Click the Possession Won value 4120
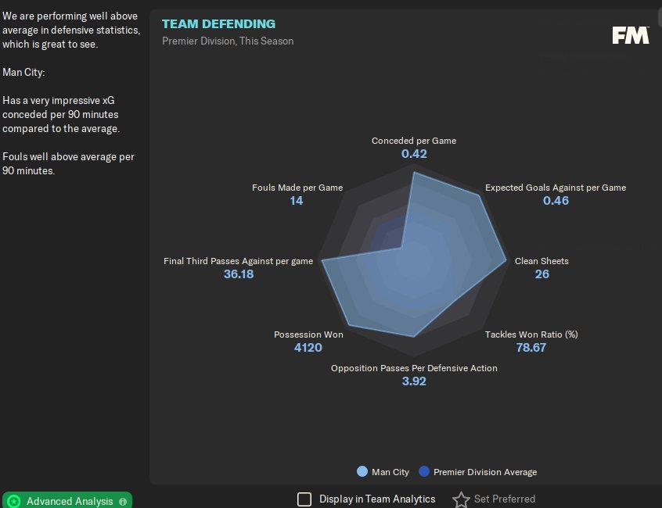Image resolution: width=662 pixels, height=508 pixels. pyautogui.click(x=308, y=347)
